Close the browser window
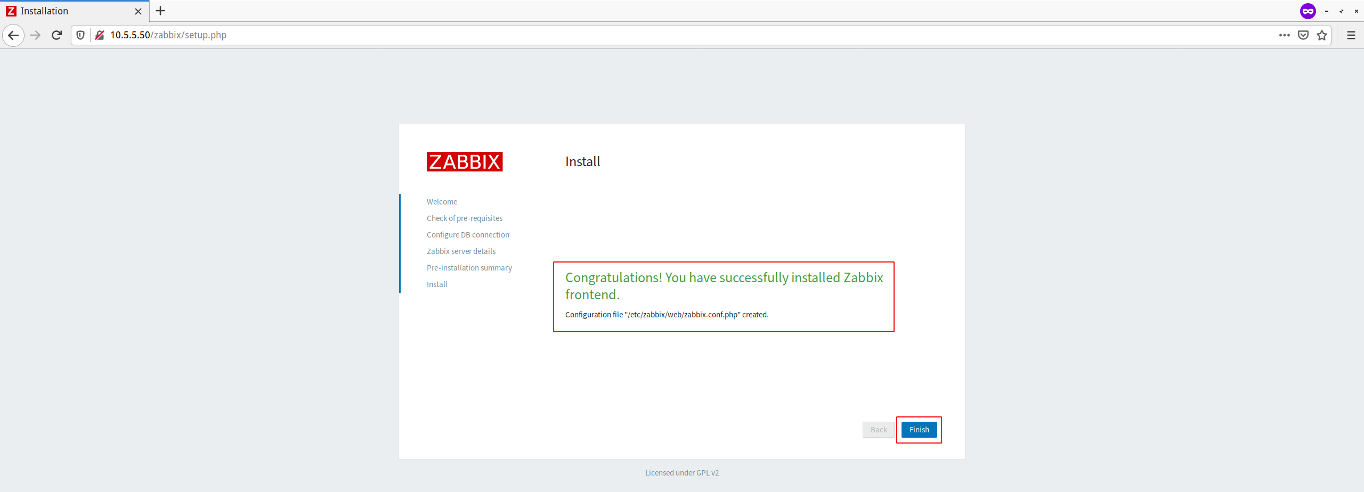The width and height of the screenshot is (1364, 492). (1357, 11)
